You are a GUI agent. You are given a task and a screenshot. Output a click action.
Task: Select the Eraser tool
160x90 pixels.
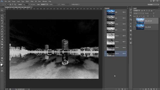point(2,37)
